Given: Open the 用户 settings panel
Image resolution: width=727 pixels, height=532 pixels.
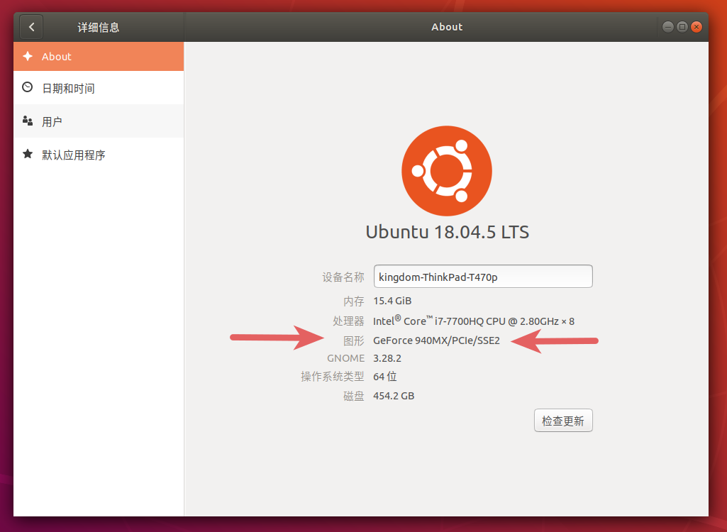Looking at the screenshot, I should coord(99,121).
